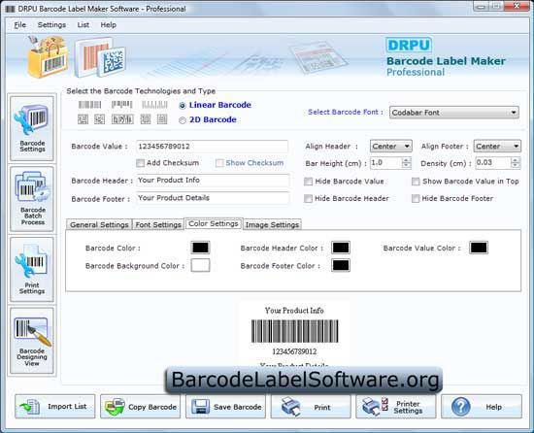Click Barcode Value input field

coord(213,147)
